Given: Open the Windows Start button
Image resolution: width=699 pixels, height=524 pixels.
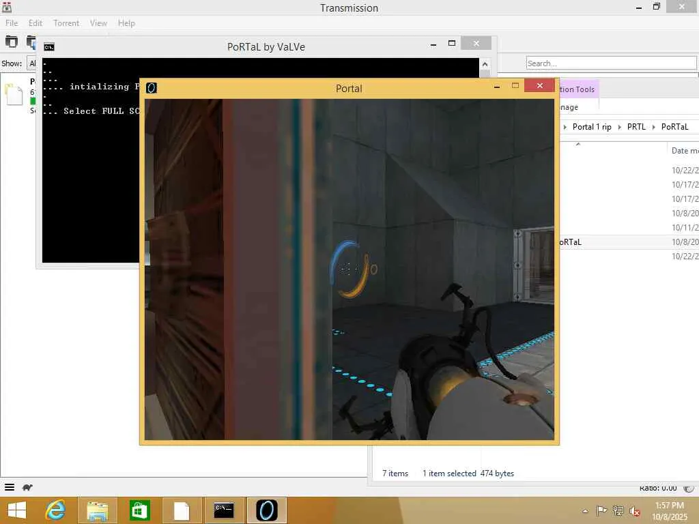Looking at the screenshot, I should click(x=17, y=510).
